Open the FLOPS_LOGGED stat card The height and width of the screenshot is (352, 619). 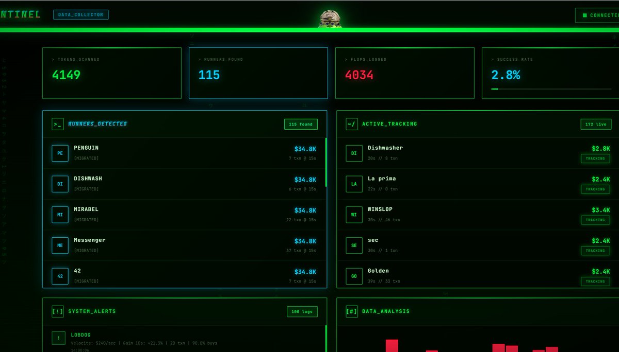(405, 73)
